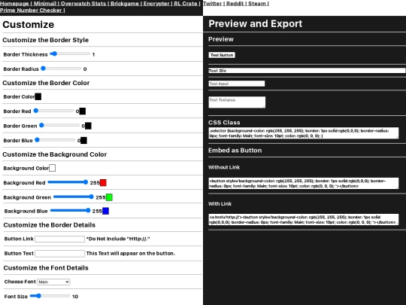Click the Embed as Button heading
The width and height of the screenshot is (406, 305).
point(235,151)
